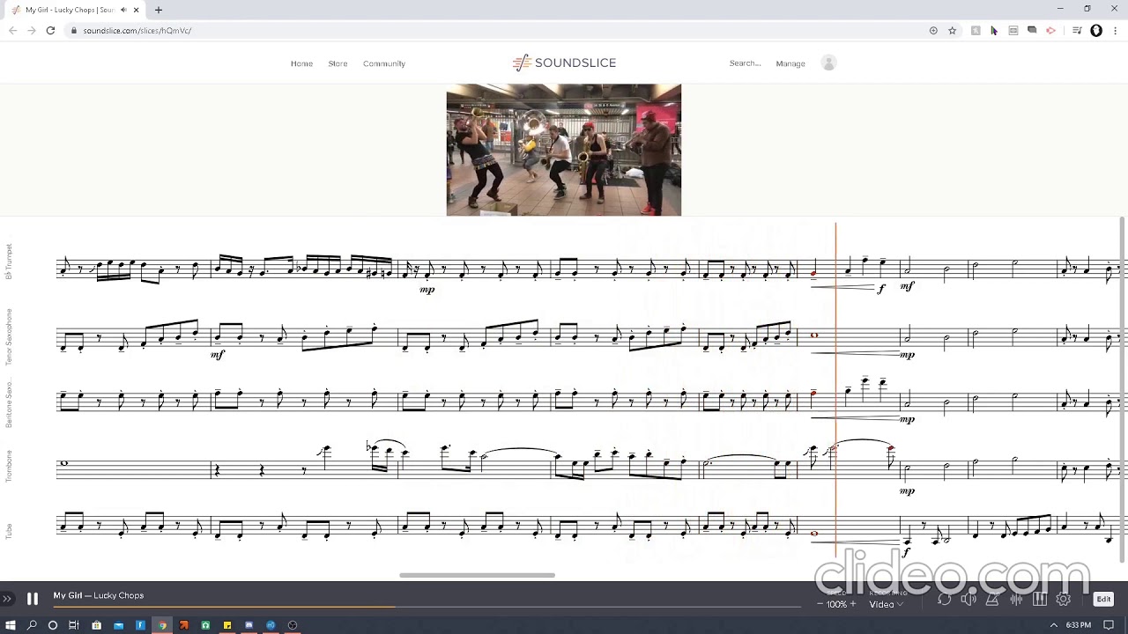Image resolution: width=1128 pixels, height=634 pixels.
Task: Toggle the metronome icon
Action: pos(992,600)
